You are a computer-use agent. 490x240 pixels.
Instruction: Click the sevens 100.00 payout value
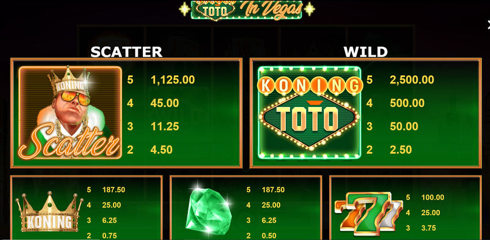(x=432, y=197)
